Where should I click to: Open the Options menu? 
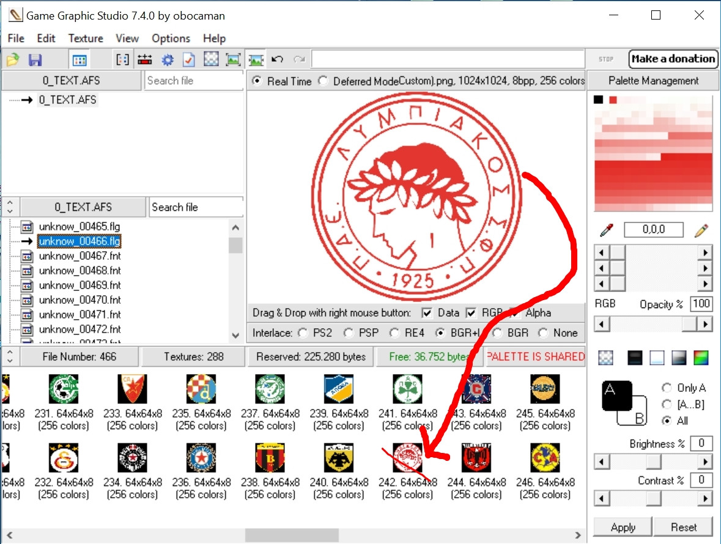click(x=171, y=38)
